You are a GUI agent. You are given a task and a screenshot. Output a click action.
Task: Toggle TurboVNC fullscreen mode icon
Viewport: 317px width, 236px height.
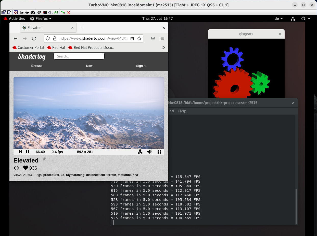pyautogui.click(x=16, y=12)
